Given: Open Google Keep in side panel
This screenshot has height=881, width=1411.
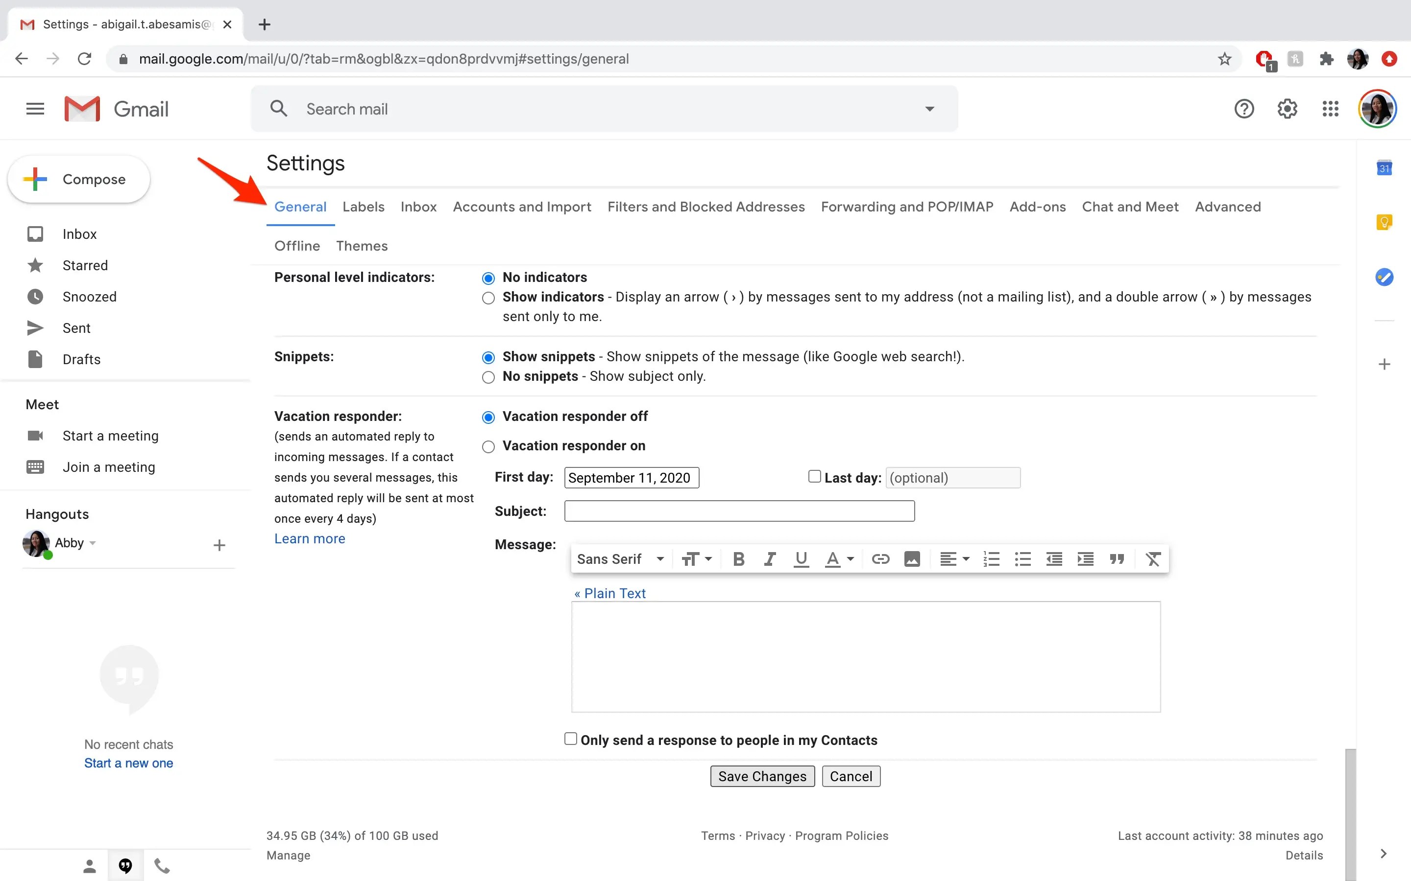Looking at the screenshot, I should [1384, 223].
